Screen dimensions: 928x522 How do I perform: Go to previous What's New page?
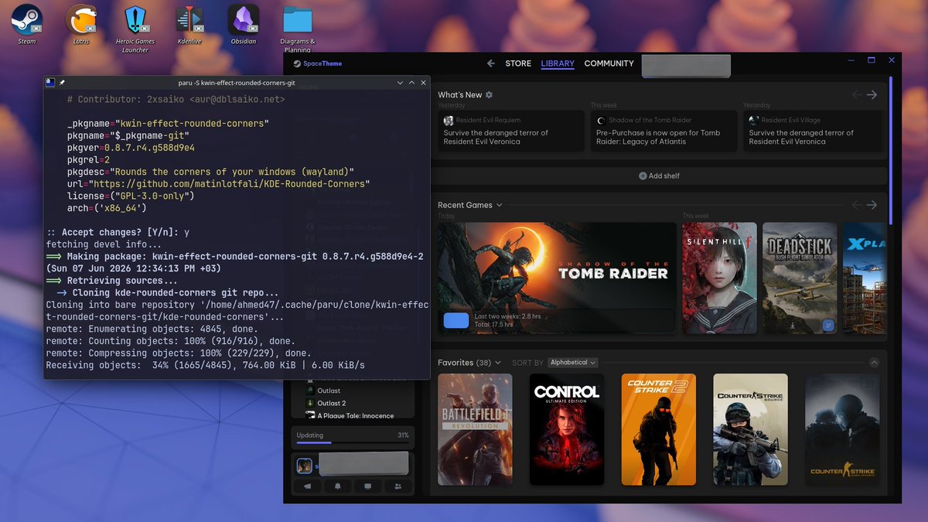coord(857,94)
